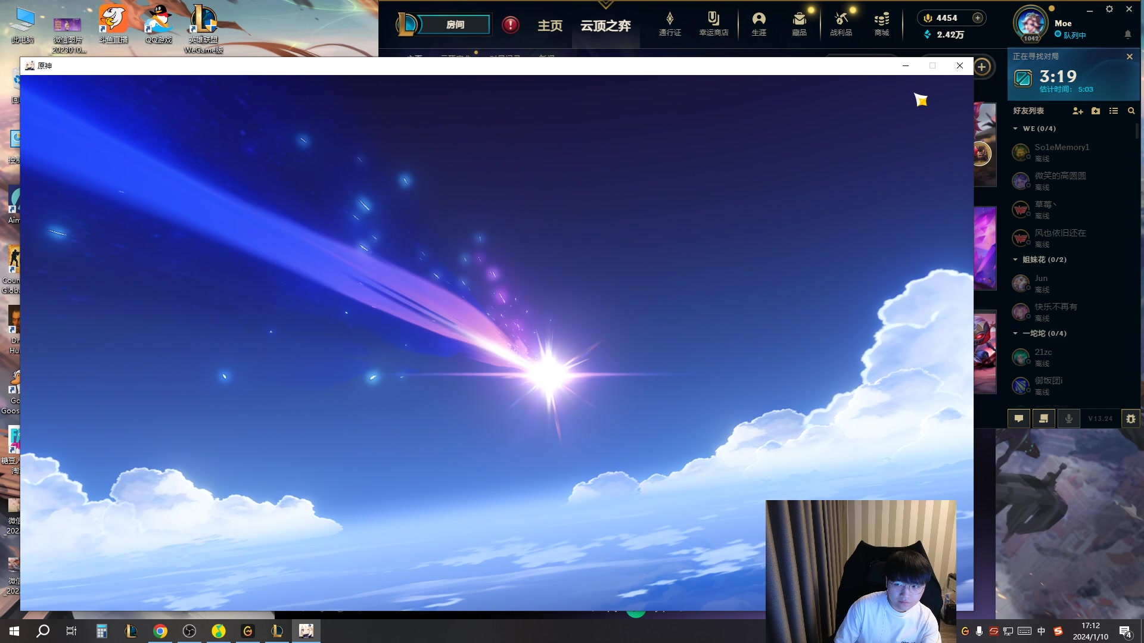Click the add friend icon

coord(1077,111)
